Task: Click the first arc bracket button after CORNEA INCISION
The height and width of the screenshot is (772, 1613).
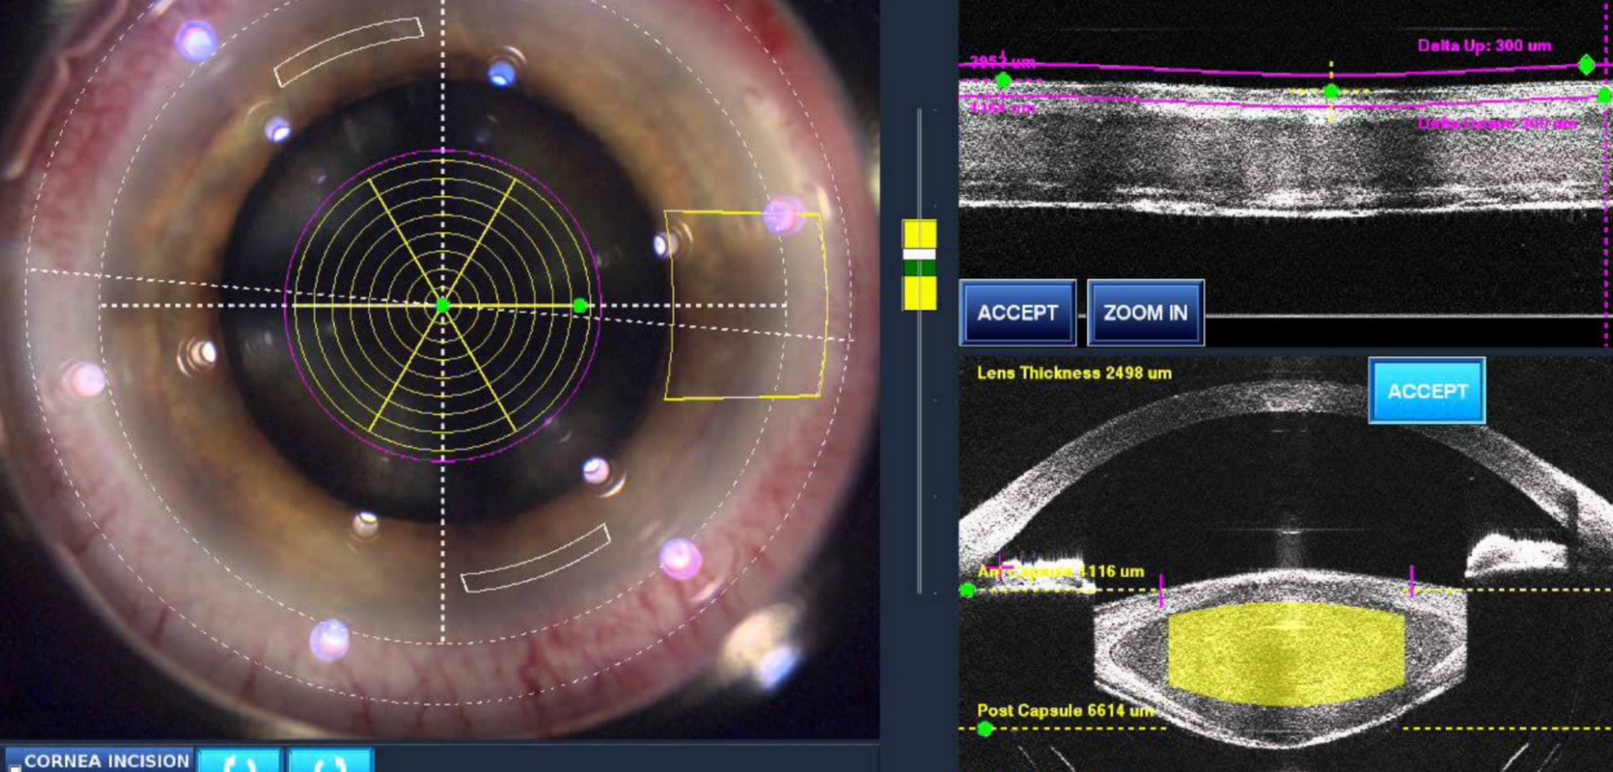Action: click(240, 762)
